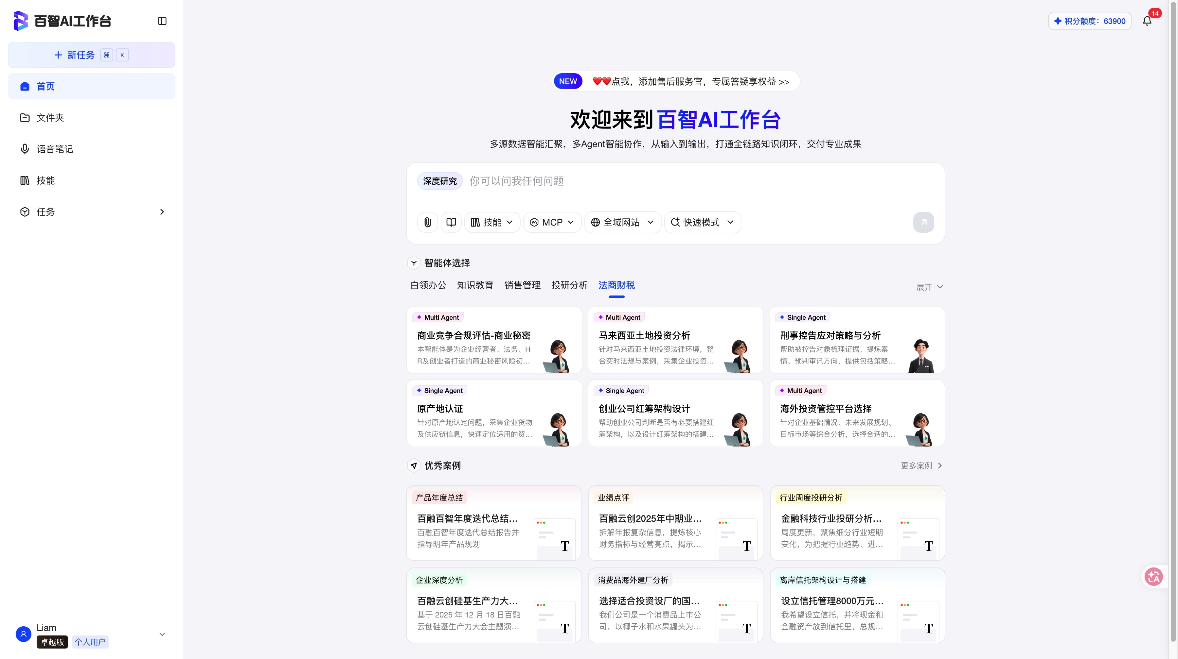Screen dimensions: 1178x659
Task: Click the 积分额度 star icon
Action: click(1058, 21)
